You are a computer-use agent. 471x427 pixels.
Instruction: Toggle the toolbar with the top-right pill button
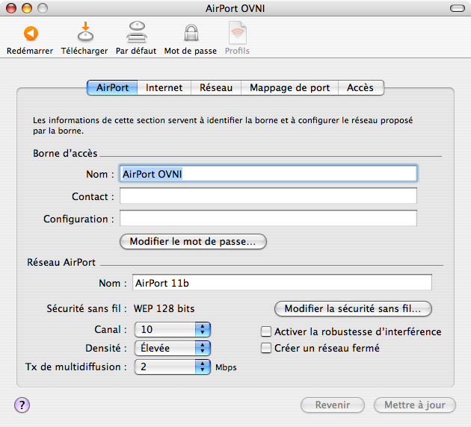[458, 8]
